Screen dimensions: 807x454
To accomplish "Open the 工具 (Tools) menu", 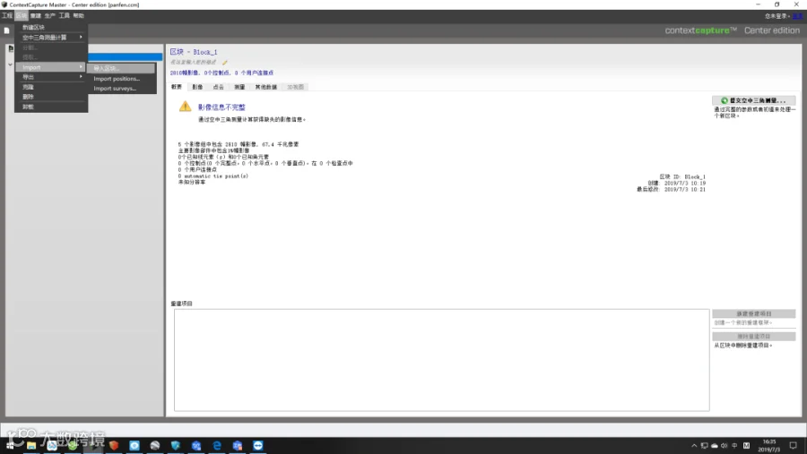I will [x=64, y=16].
